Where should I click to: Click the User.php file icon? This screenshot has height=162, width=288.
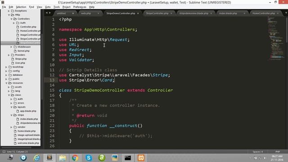[13, 63]
